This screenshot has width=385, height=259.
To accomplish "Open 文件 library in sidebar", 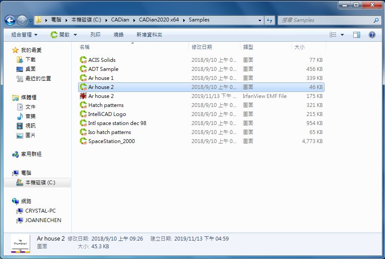I will pos(27,107).
